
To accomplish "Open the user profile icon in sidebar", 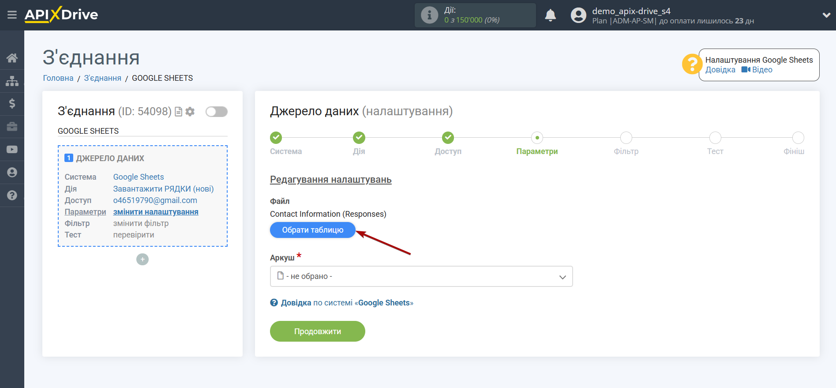I will (x=12, y=173).
